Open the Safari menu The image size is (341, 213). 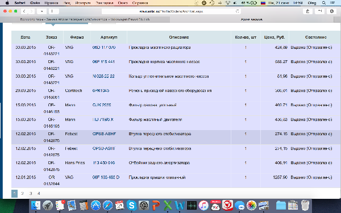tap(20, 3)
